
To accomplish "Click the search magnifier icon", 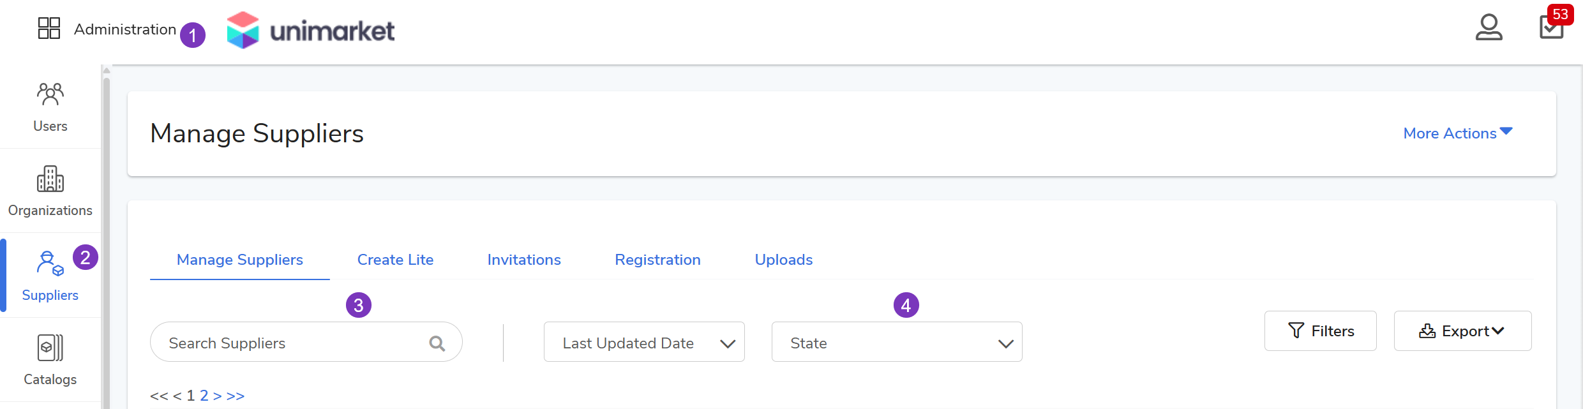I will pos(437,343).
